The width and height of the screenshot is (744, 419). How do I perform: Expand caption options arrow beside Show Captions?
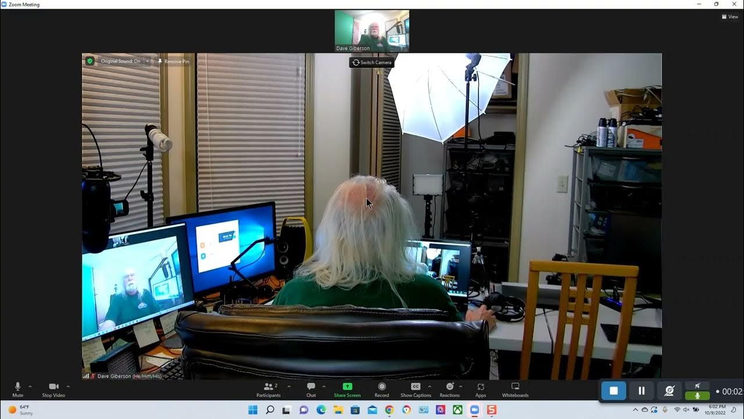pos(430,386)
